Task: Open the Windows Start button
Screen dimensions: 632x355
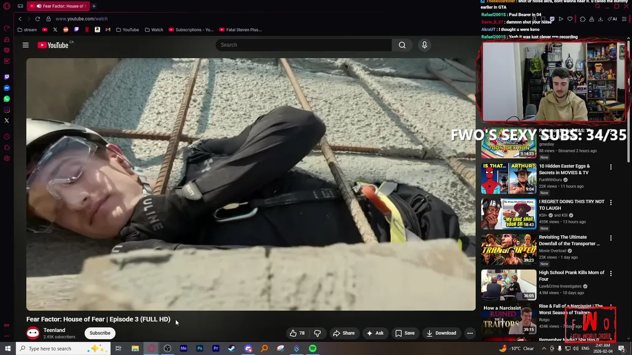Action: pos(8,349)
